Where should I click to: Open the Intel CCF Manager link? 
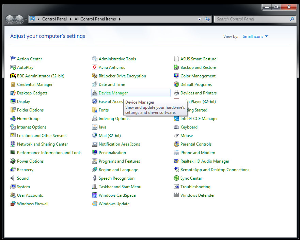[199, 119]
